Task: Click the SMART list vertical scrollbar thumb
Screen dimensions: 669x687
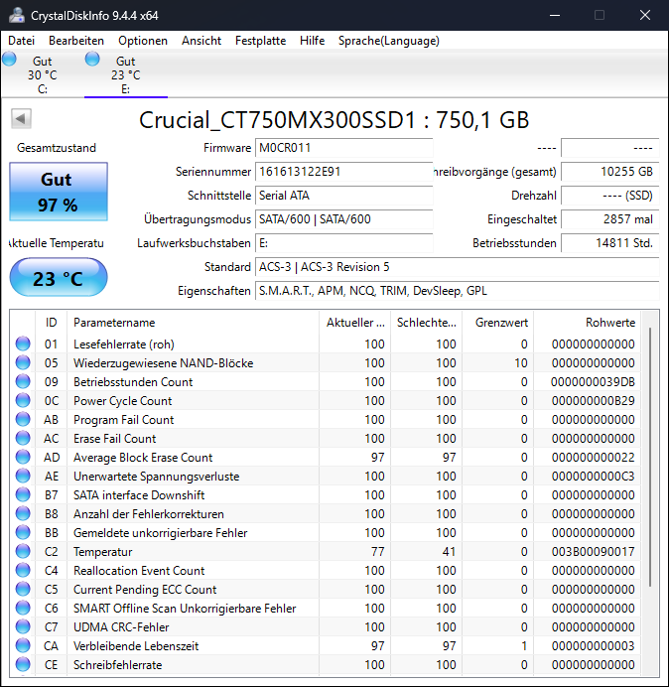Action: point(650,457)
